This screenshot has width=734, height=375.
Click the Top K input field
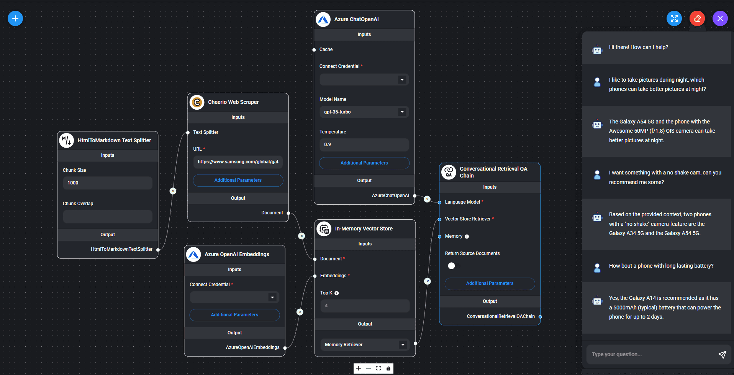tap(365, 306)
